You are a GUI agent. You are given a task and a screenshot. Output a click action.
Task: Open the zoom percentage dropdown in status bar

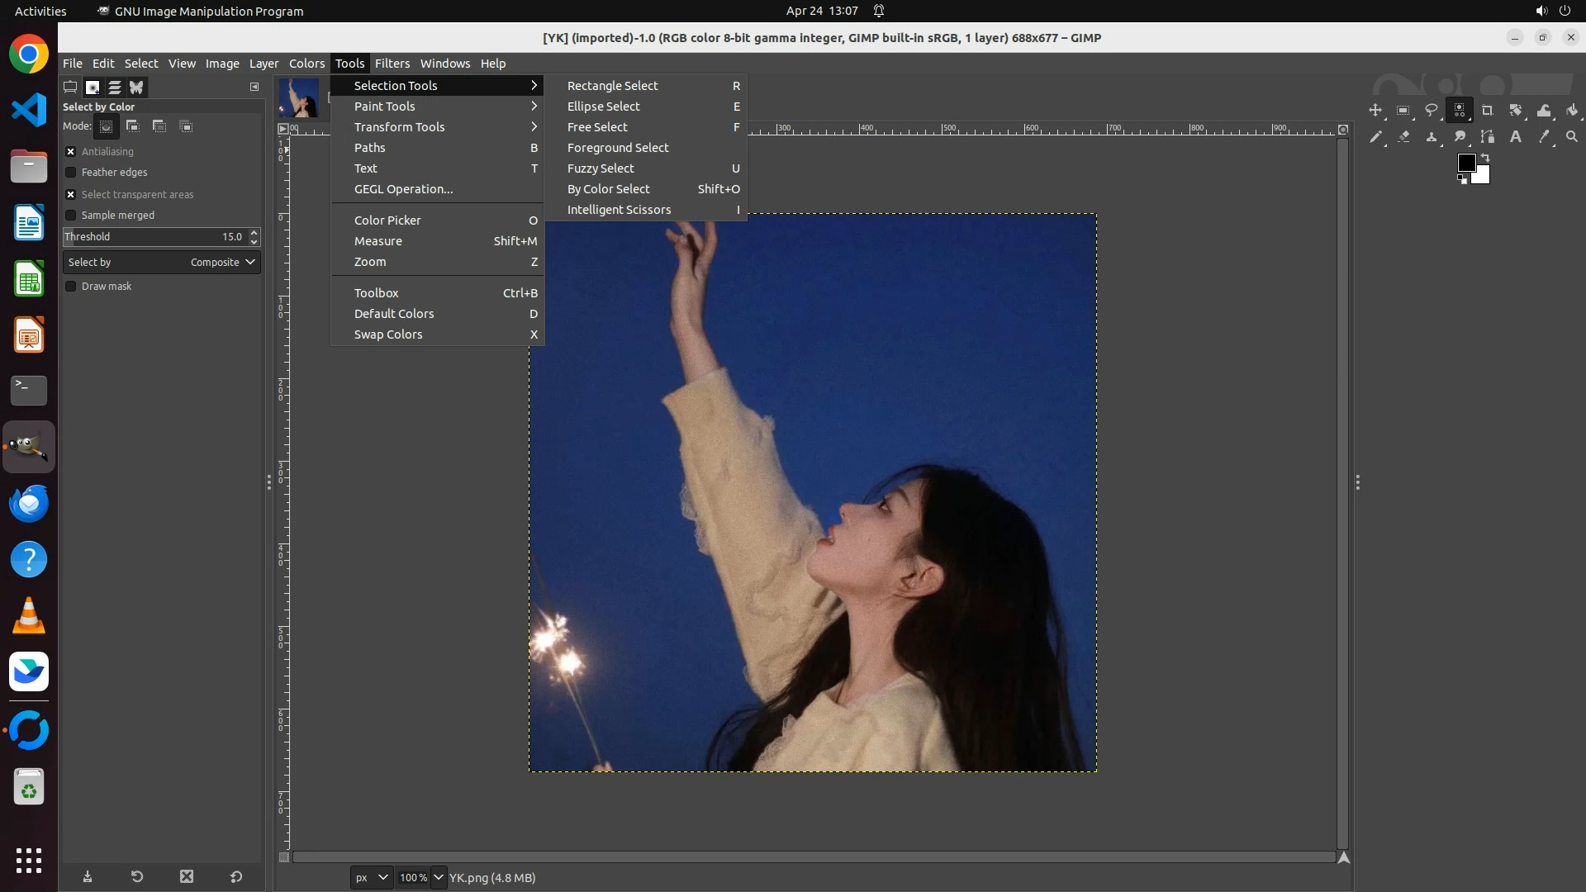click(438, 877)
